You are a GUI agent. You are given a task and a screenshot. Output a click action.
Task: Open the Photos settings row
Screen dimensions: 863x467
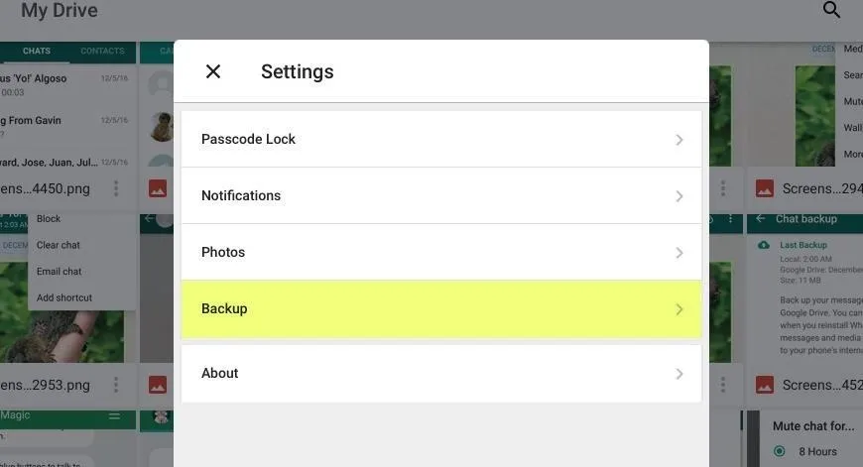pos(441,253)
